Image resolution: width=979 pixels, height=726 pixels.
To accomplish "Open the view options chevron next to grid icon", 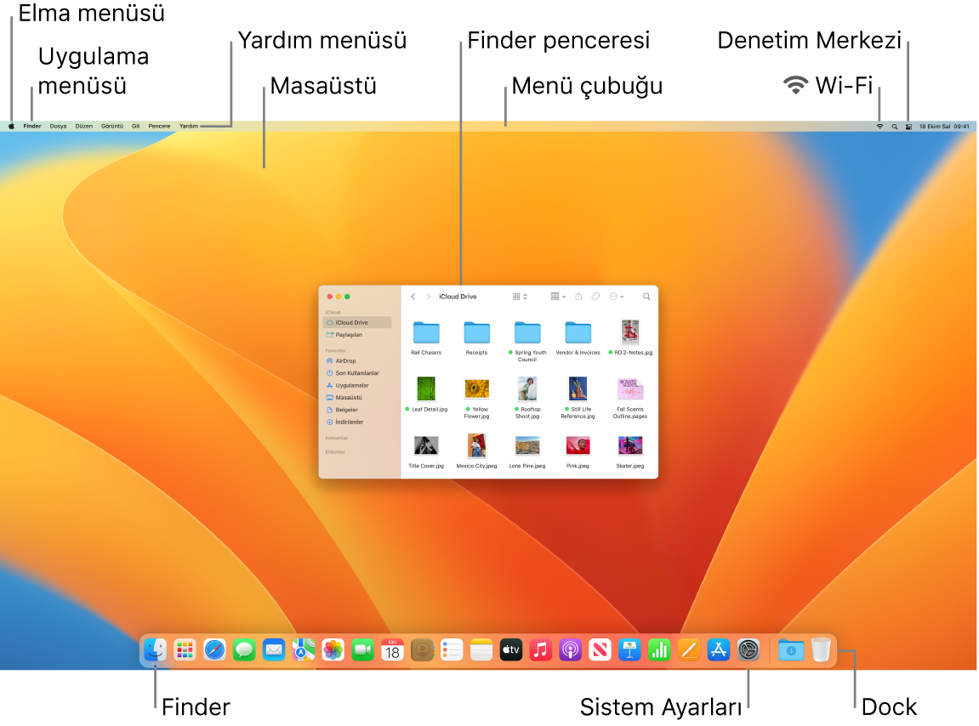I will pos(525,296).
